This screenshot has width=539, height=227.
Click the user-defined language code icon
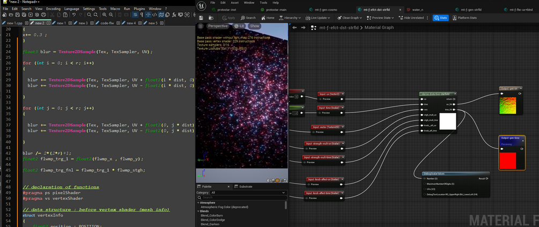[x=154, y=15]
